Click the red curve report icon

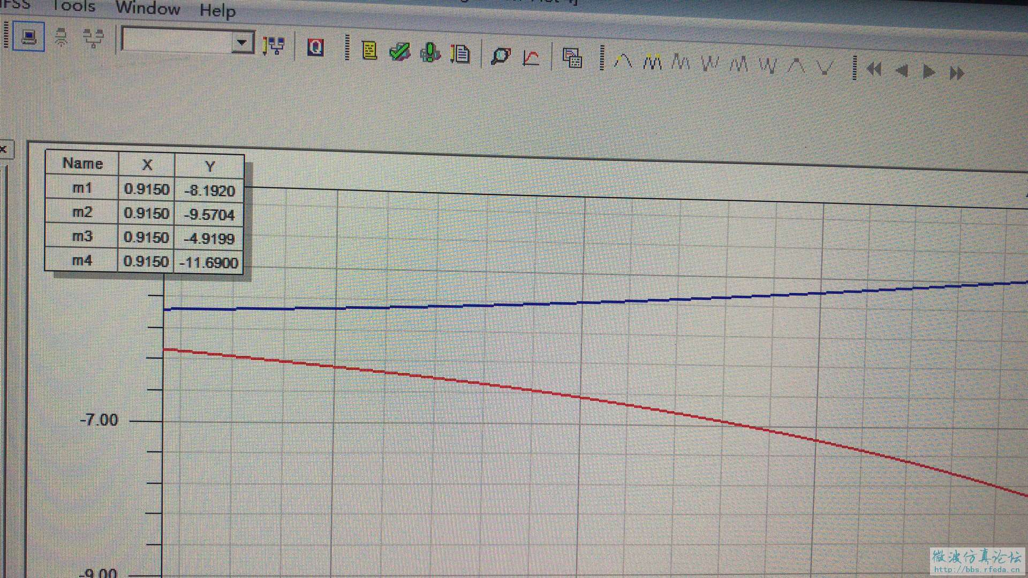531,57
